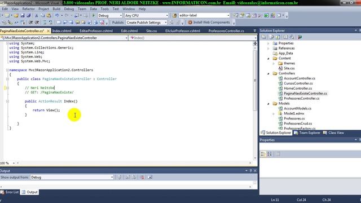Image resolution: width=361 pixels, height=203 pixels.
Task: Click the Alphabetical sort icon in Properties panel
Action: [270, 154]
